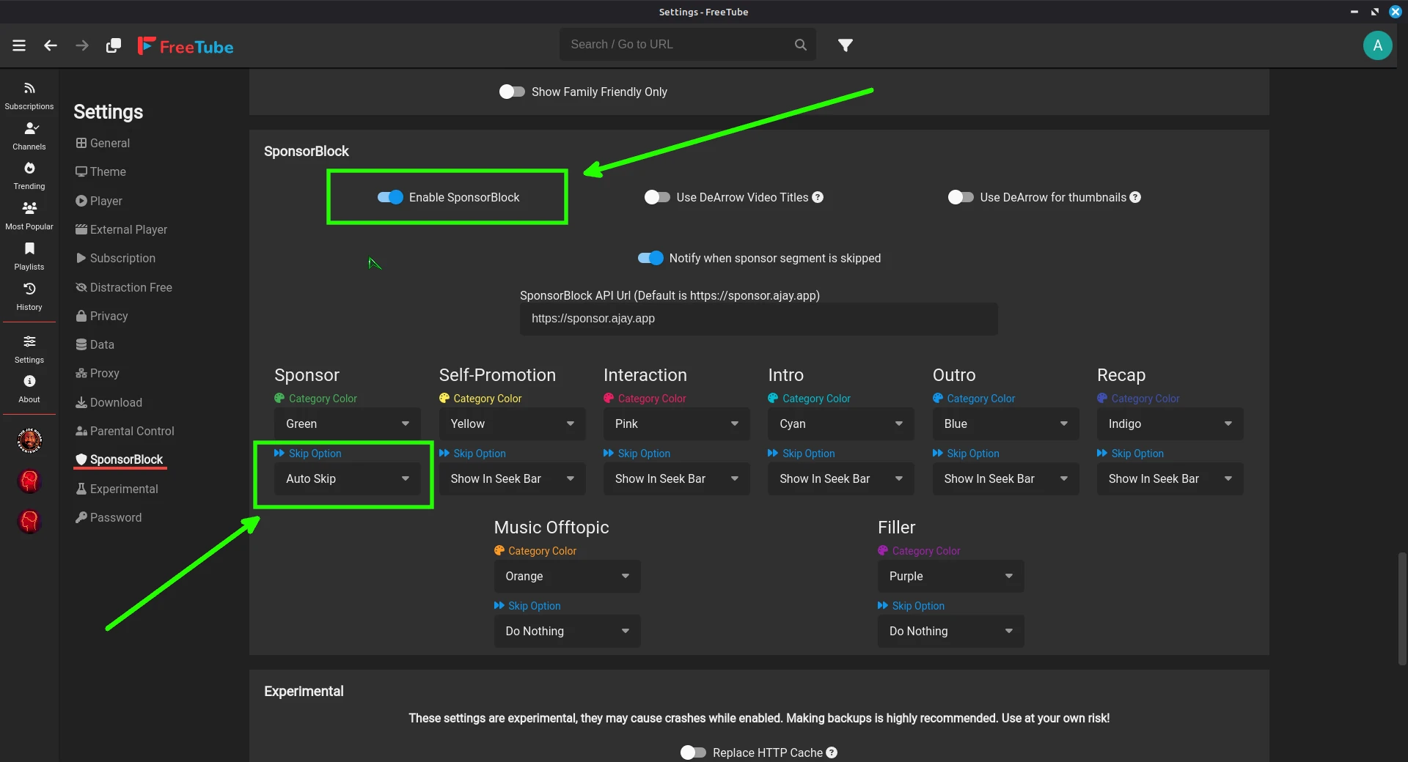Click the page vertical scrollbar
The image size is (1408, 762).
coord(1402,608)
